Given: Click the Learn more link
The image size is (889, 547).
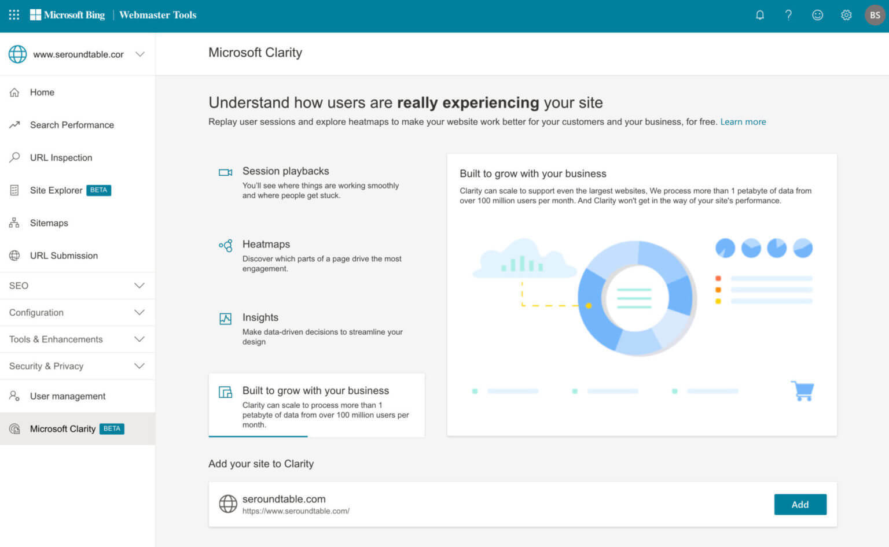Looking at the screenshot, I should pos(743,121).
